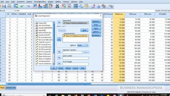Select Cook's Distance in variable list

pos(44,63)
